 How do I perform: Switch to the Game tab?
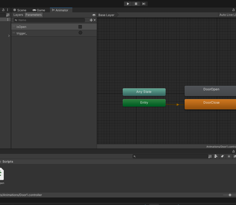coord(39,10)
